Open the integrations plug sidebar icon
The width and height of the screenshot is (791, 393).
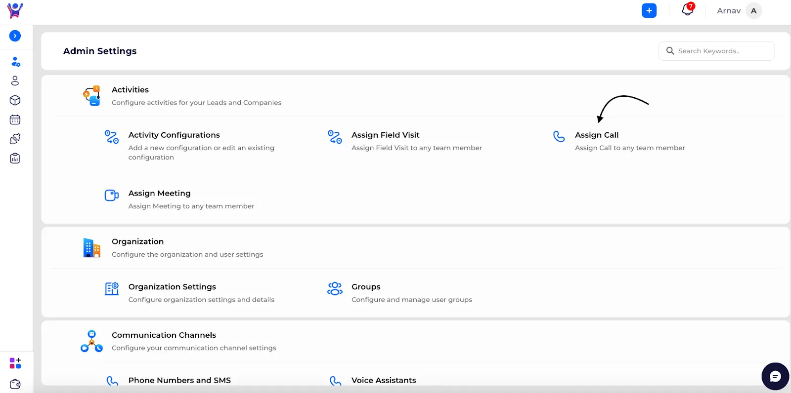[15, 139]
